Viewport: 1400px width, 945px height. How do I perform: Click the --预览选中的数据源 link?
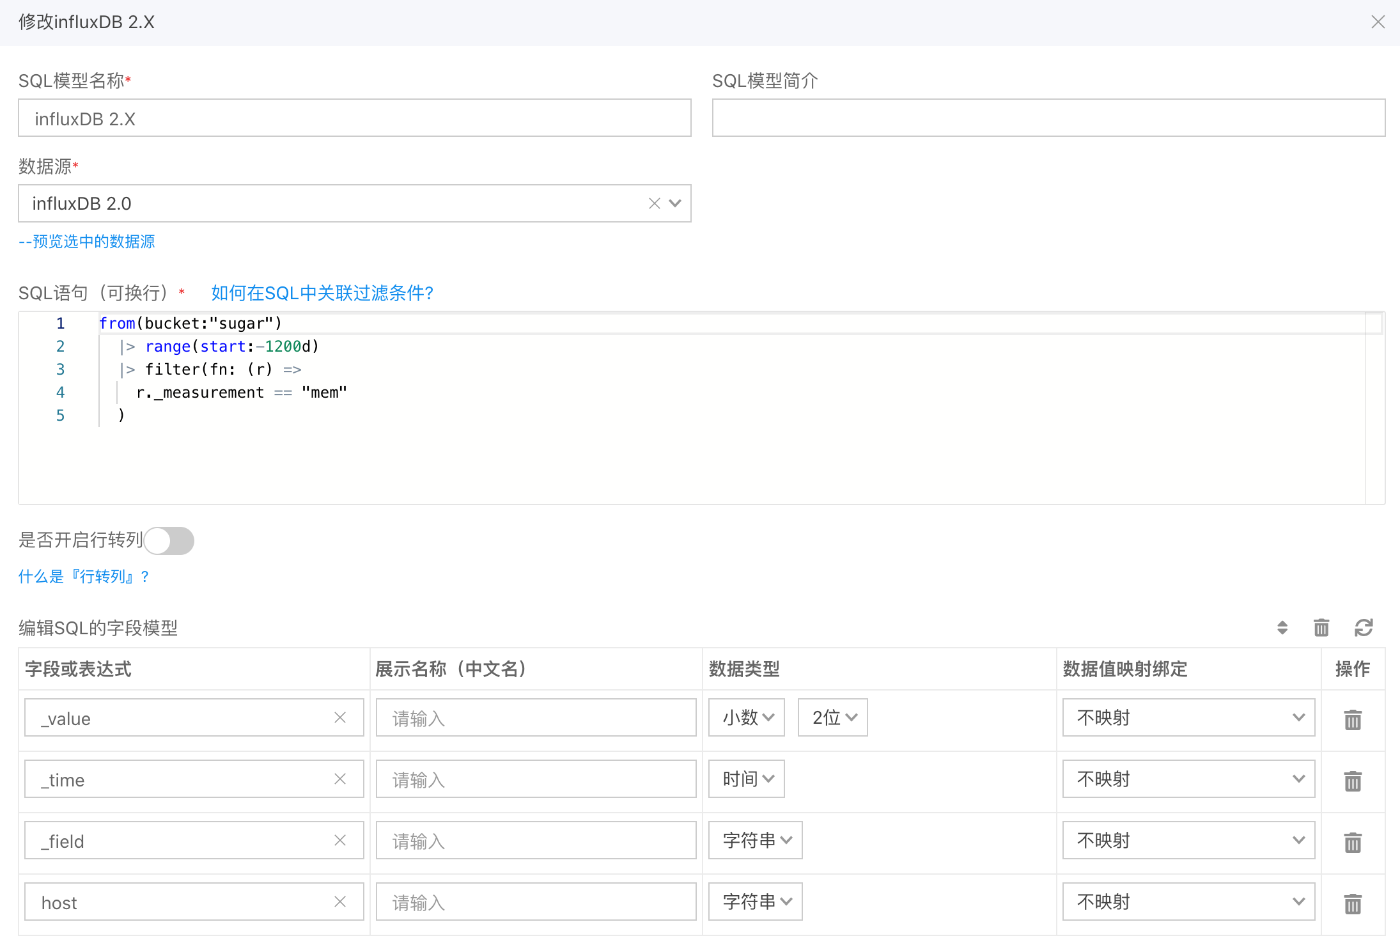coord(87,242)
